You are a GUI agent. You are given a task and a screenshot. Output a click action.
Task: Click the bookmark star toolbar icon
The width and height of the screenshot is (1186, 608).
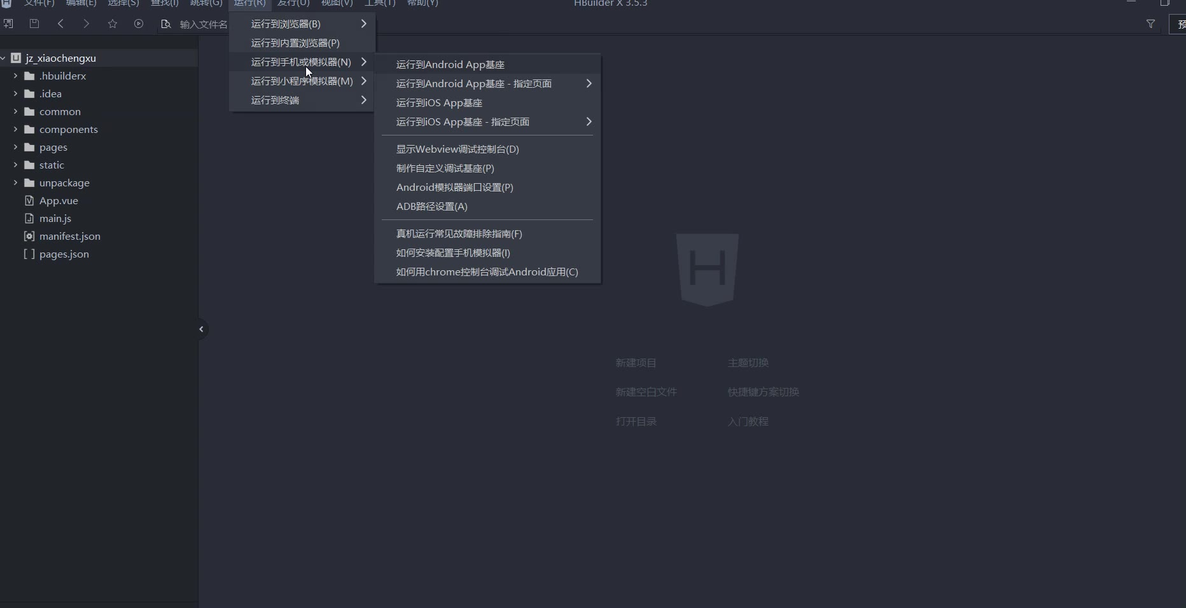pyautogui.click(x=113, y=24)
